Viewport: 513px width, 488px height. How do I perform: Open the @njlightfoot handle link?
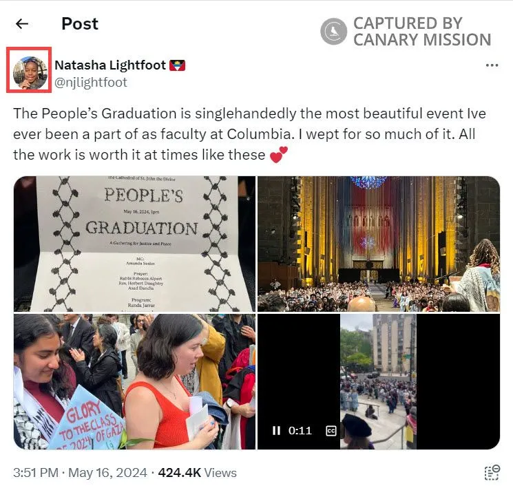tap(91, 83)
